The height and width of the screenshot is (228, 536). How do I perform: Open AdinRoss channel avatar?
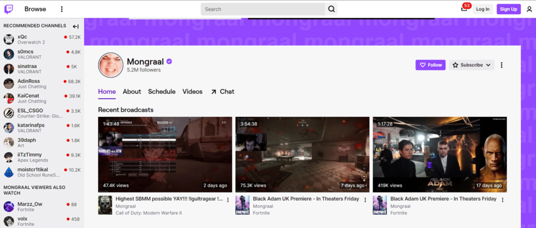coord(9,84)
